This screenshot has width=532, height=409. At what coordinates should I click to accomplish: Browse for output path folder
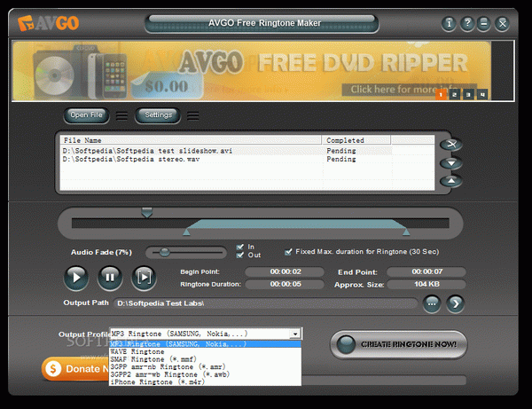tap(432, 303)
